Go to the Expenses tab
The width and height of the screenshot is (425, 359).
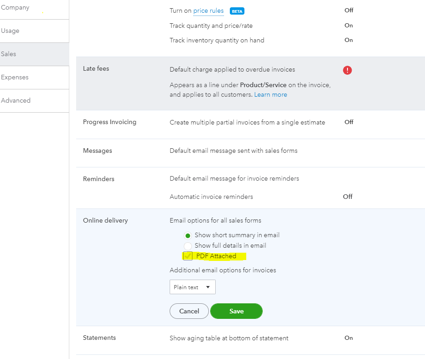click(15, 78)
